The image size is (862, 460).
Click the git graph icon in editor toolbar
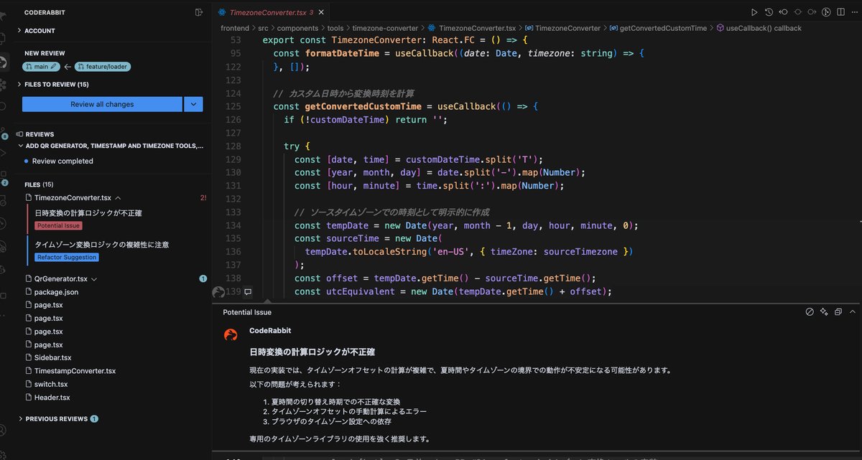(825, 11)
